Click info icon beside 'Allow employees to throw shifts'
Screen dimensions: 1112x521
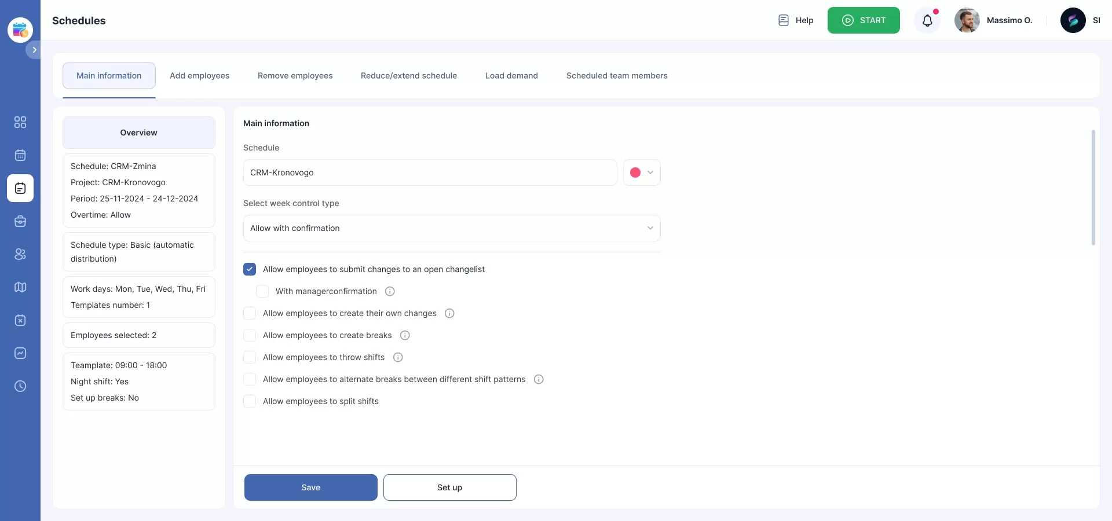coord(398,357)
